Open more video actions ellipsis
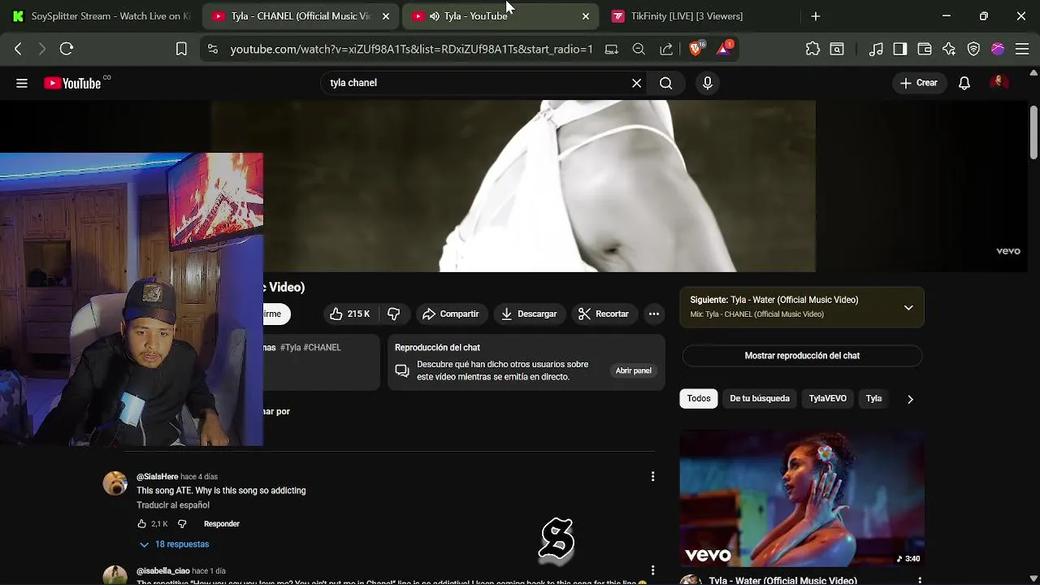This screenshot has width=1040, height=585. coord(653,314)
